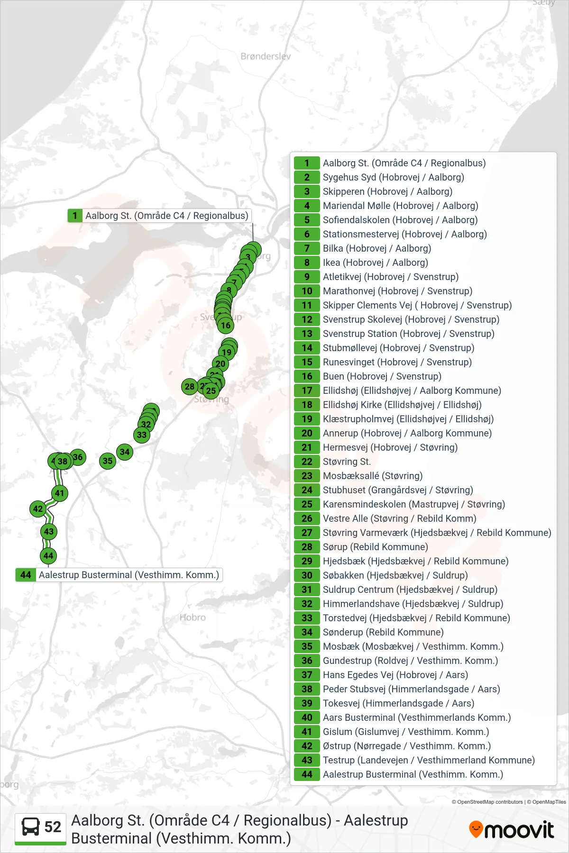Select Støvring Varmeværk stop in list
The width and height of the screenshot is (569, 853).
coord(423,533)
